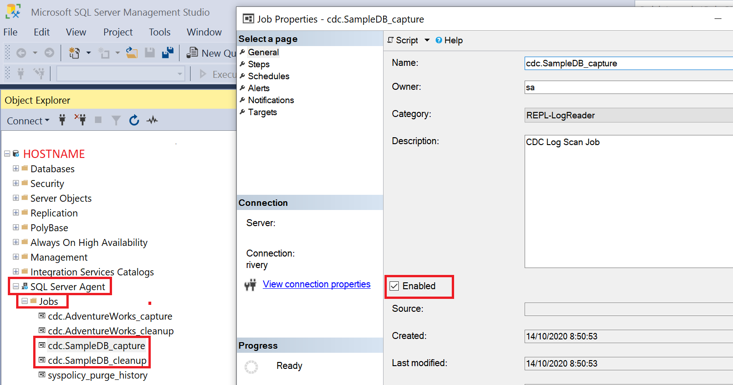
Task: Click the Name input field
Action: point(627,64)
